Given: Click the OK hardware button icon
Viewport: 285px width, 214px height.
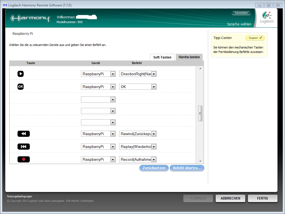Looking at the screenshot, I should (x=21, y=86).
